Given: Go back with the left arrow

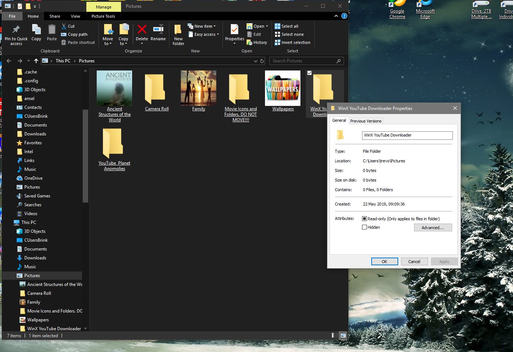Looking at the screenshot, I should click(x=9, y=61).
